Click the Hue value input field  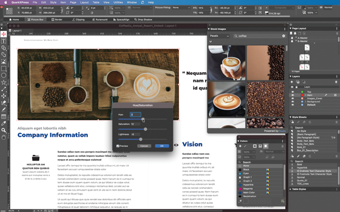tap(135, 115)
